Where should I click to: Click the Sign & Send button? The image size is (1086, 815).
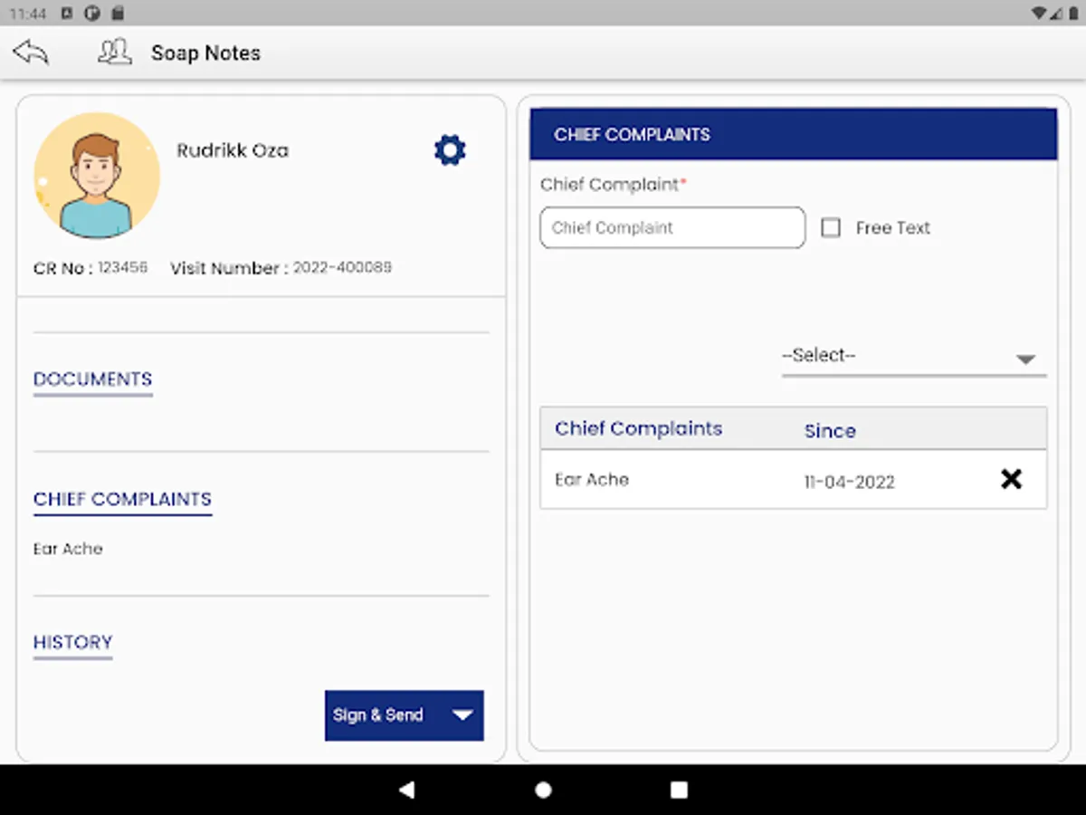point(404,715)
